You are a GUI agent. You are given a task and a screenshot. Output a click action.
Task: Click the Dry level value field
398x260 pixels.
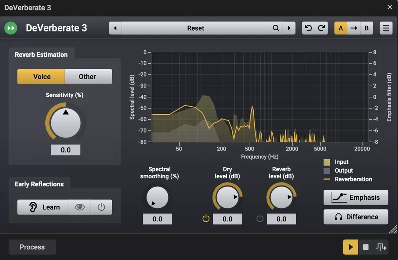coord(227,219)
